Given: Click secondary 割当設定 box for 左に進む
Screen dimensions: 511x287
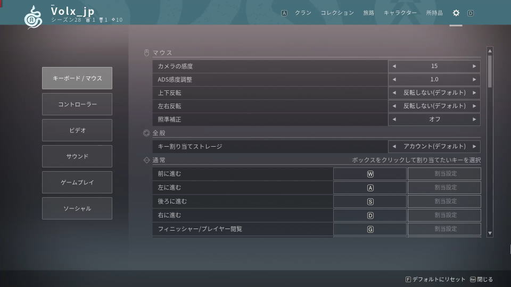Looking at the screenshot, I should coord(444,188).
